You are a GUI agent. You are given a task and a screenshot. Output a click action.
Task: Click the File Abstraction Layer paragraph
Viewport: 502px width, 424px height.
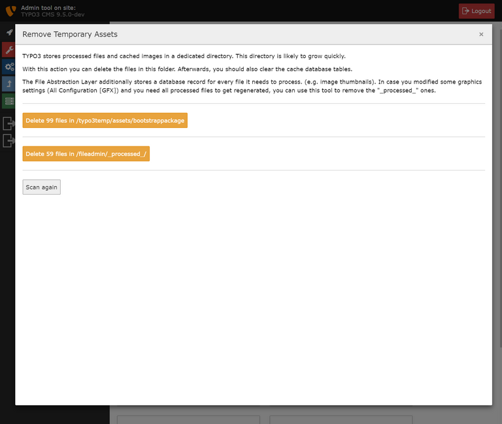click(252, 86)
